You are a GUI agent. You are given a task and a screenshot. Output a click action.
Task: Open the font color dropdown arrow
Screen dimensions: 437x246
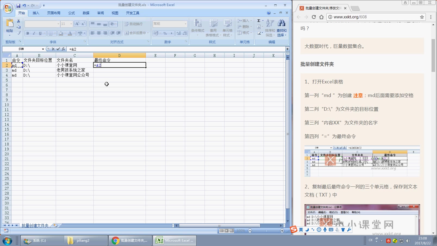pyautogui.click(x=74, y=33)
